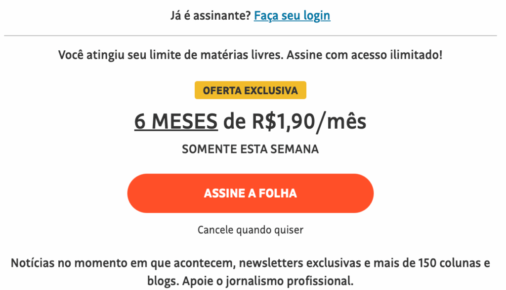Click the underlined '6 MESES' text
Viewport: 506px width, 290px height.
click(175, 122)
